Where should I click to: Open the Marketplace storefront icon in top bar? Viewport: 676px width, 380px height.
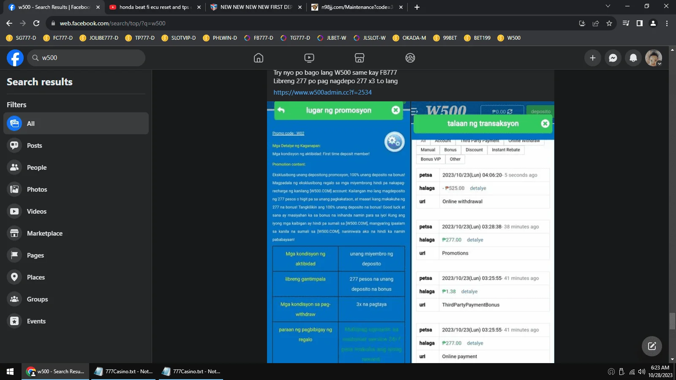(360, 58)
